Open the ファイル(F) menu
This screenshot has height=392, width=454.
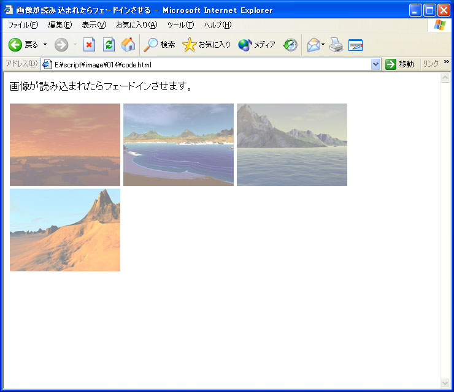click(23, 25)
